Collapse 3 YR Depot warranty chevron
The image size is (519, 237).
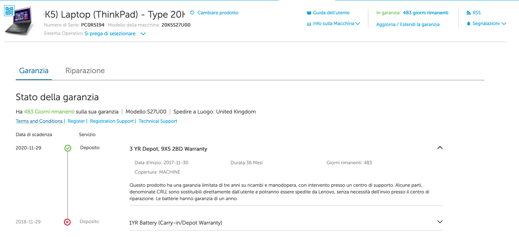440,148
